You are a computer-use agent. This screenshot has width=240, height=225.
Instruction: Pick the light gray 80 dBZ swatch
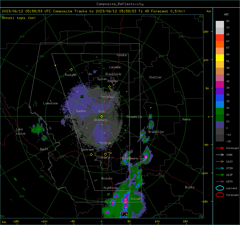point(220,24)
